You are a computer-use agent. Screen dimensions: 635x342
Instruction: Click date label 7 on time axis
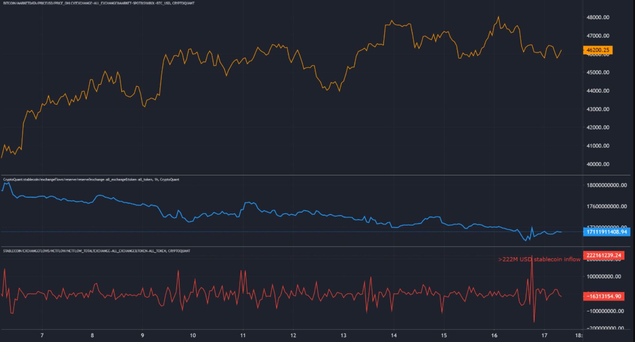(42, 335)
